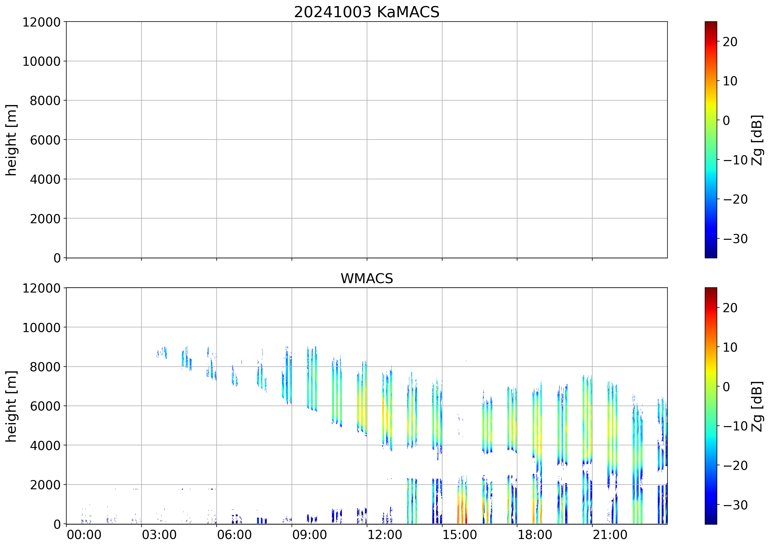This screenshot has width=770, height=547.
Task: Click the 21:00 x-axis tick label
Action: (x=610, y=535)
